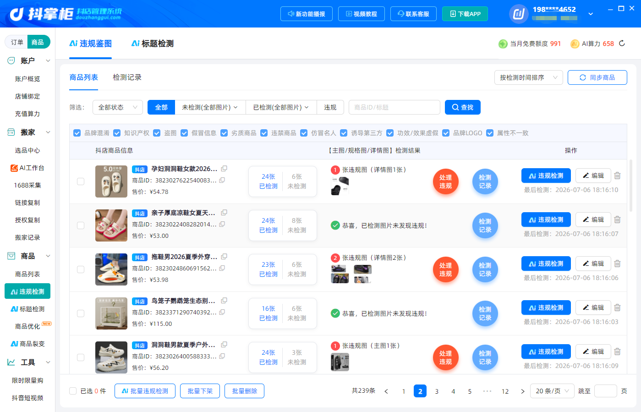Click 处理违规 red circle for 孕妇洞洞鞋 row
Screen dimensions: 641x412
[x=446, y=181]
